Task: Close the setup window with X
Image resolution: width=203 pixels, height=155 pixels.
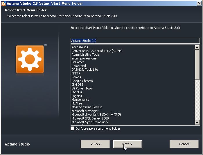Action: (x=199, y=3)
